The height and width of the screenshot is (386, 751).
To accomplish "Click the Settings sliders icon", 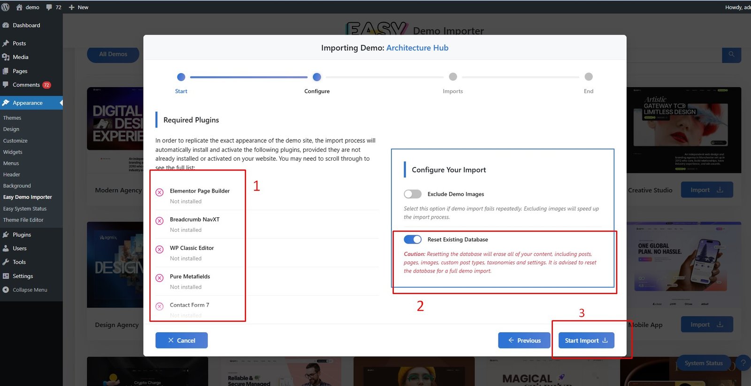I will [x=6, y=276].
